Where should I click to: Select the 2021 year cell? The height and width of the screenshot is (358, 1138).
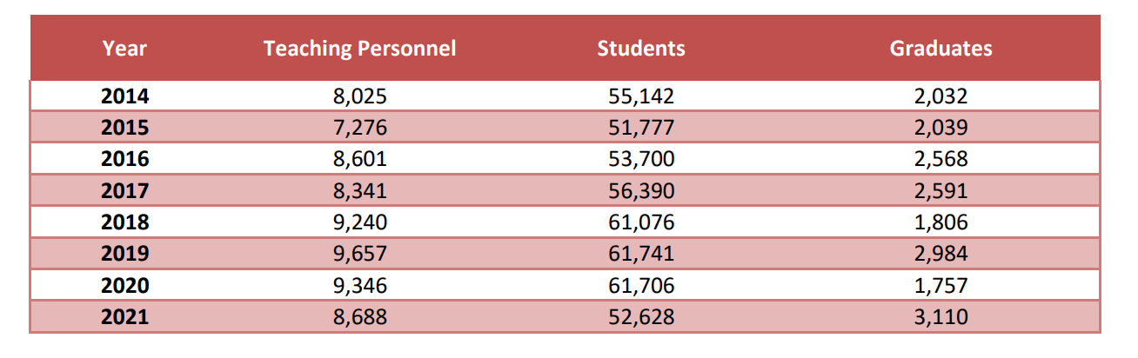pyautogui.click(x=124, y=317)
